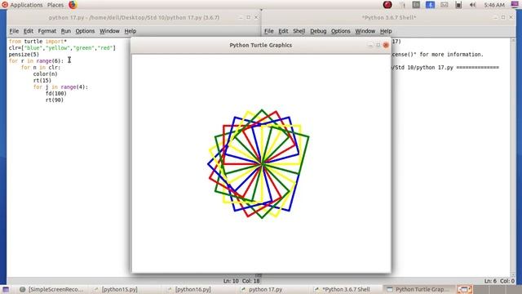The image size is (522, 294).
Task: Click the clr color list line in the editor
Action: tap(62, 48)
